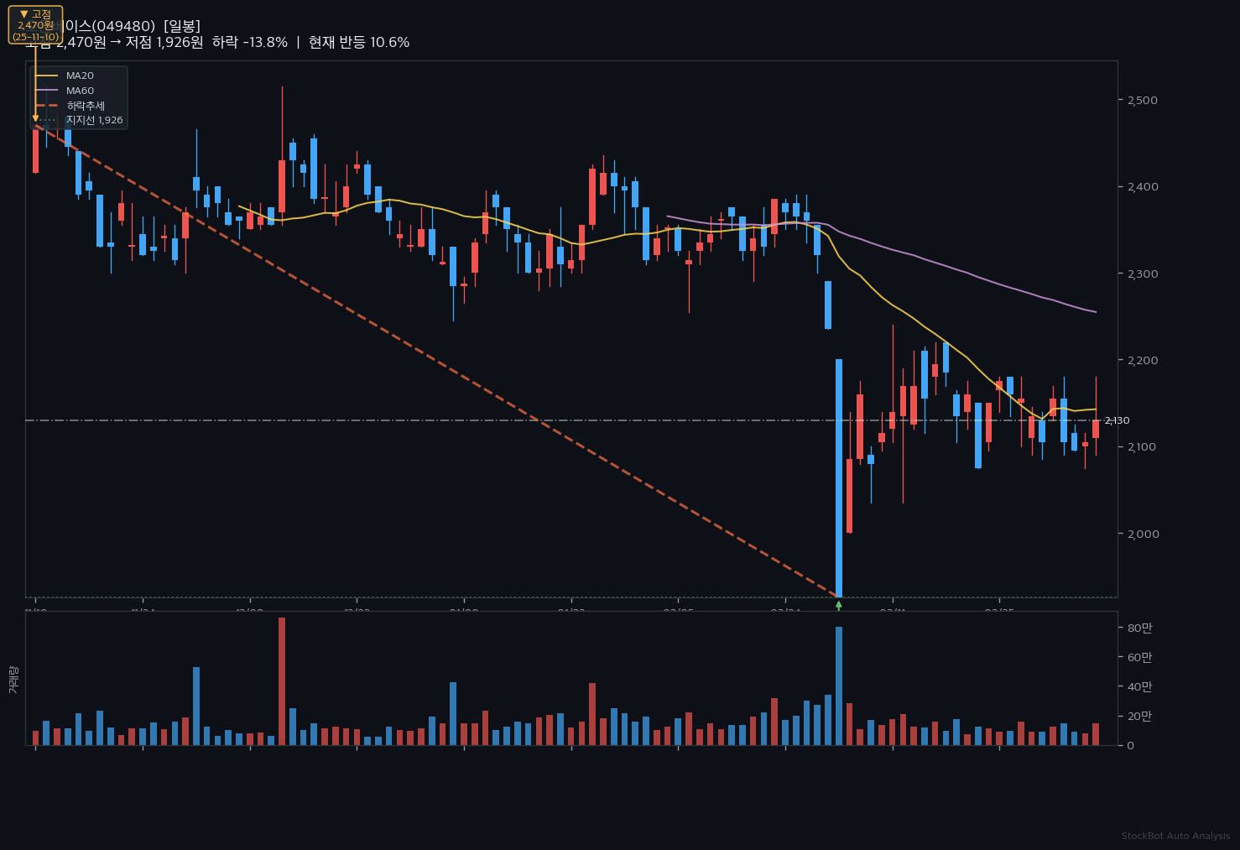
Task: Click the tallest red volume bar
Action: pos(282,681)
